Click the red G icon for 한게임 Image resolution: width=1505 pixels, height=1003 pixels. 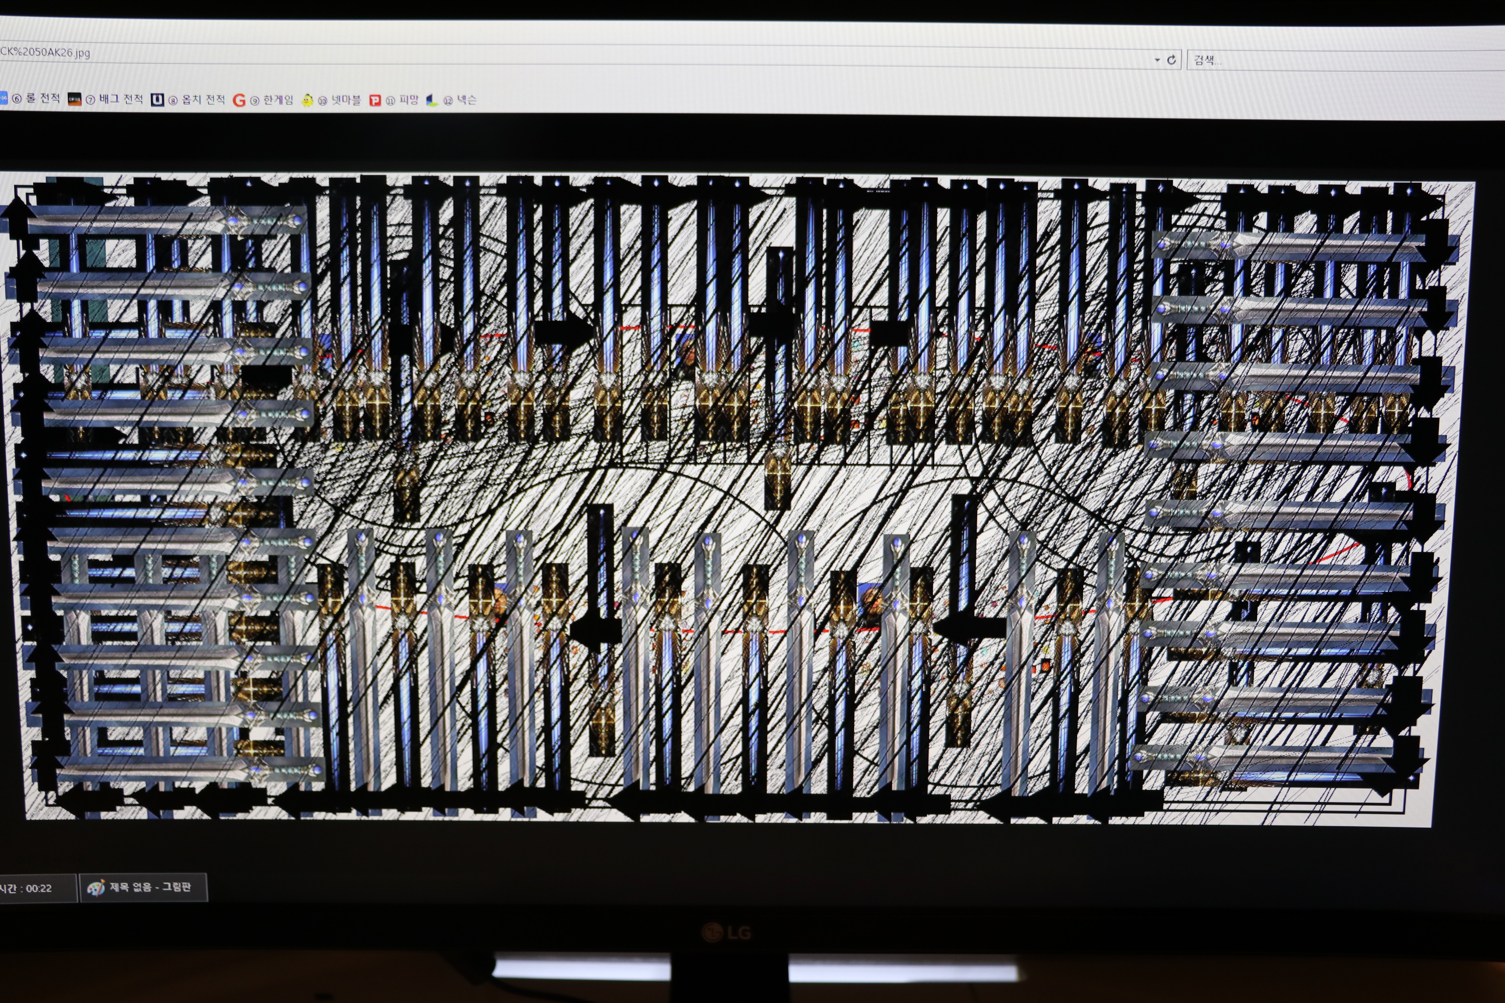239,100
